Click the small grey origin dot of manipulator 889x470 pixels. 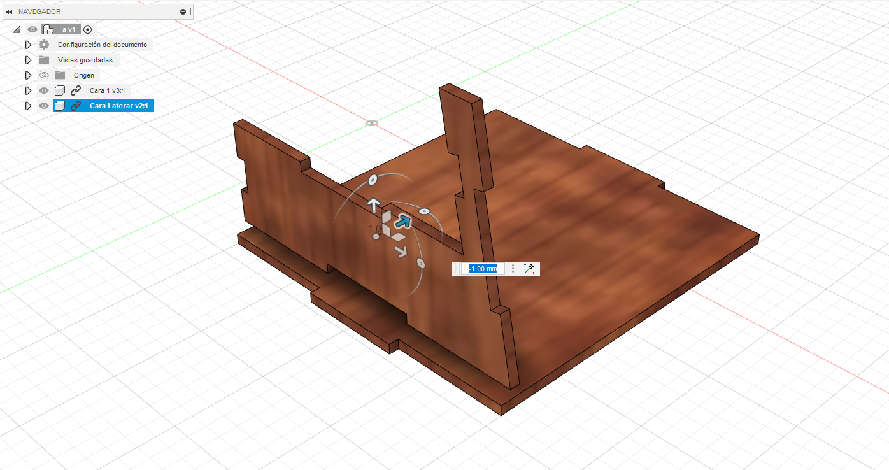tap(376, 237)
